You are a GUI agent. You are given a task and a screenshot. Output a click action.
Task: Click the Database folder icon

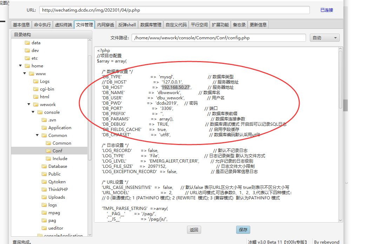[44, 166]
